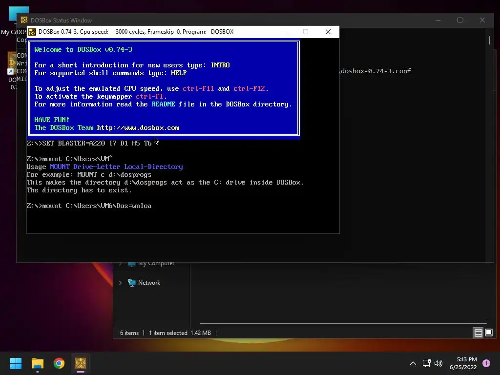This screenshot has height=375, width=500.
Task: Open network settings tray icon
Action: tap(426, 363)
